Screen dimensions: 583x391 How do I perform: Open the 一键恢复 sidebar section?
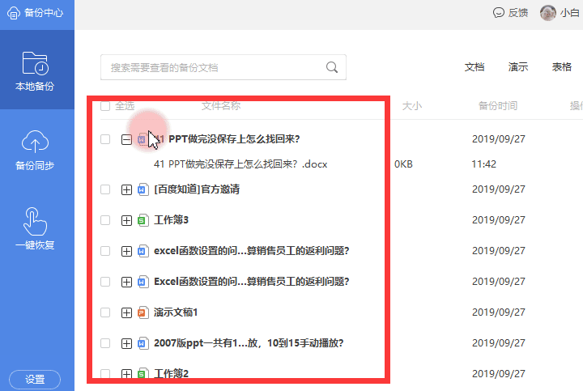click(x=35, y=228)
